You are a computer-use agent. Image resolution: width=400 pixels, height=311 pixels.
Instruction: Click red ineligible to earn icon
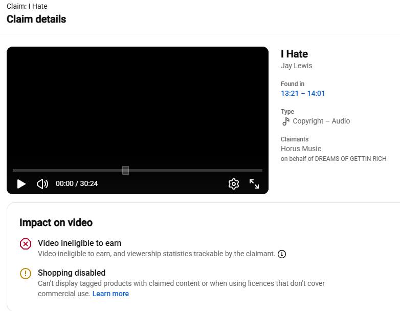26,244
